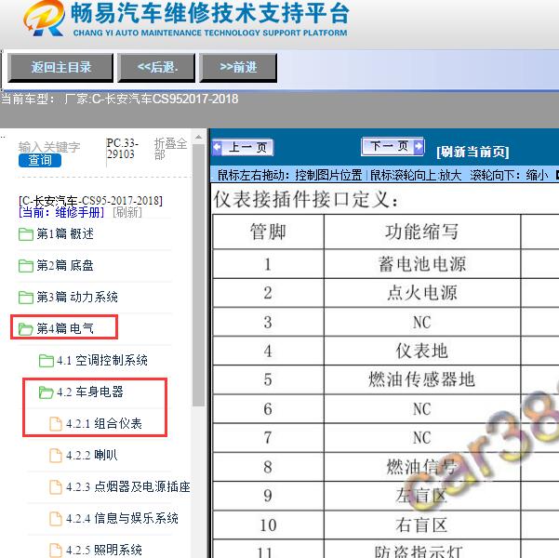The width and height of the screenshot is (559, 558).
Task: Open the 4.2.1 组合仪表 document
Action: (104, 423)
